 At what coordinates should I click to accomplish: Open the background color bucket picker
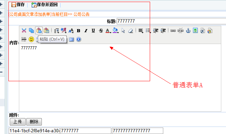point(116,30)
